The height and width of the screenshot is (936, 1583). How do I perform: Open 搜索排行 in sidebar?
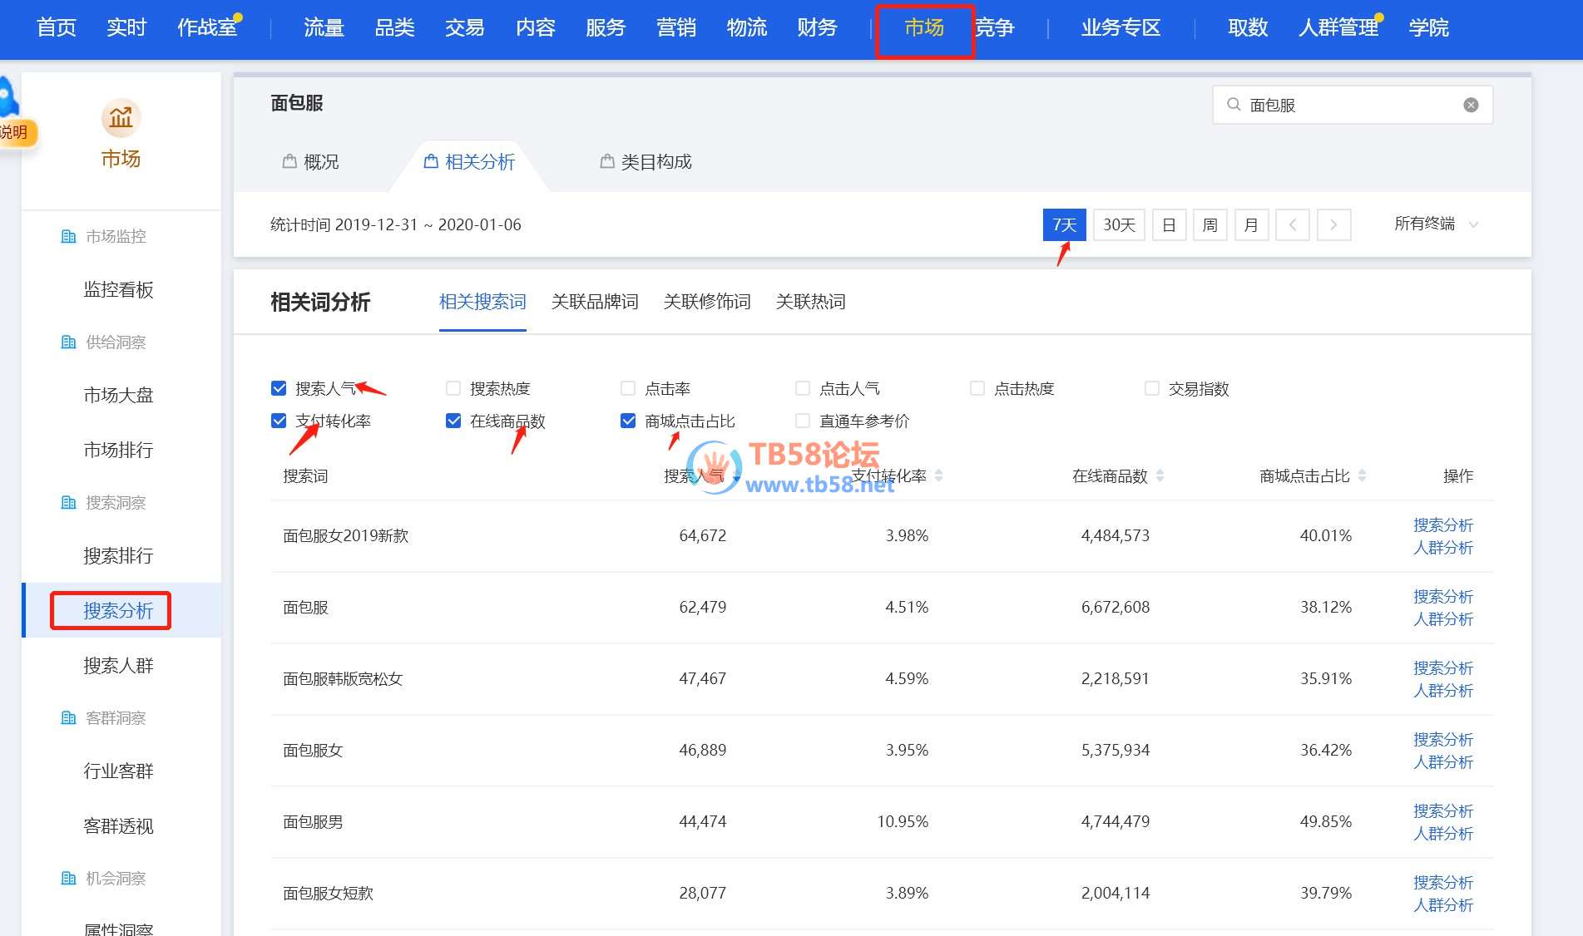point(119,555)
